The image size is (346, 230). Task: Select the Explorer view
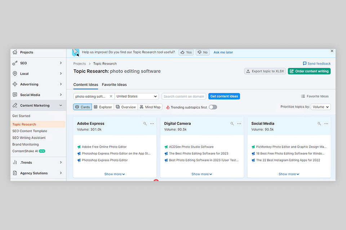(103, 107)
